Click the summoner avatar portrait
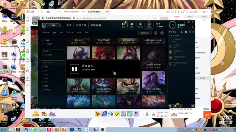This screenshot has width=236, height=132. (x=173, y=25)
